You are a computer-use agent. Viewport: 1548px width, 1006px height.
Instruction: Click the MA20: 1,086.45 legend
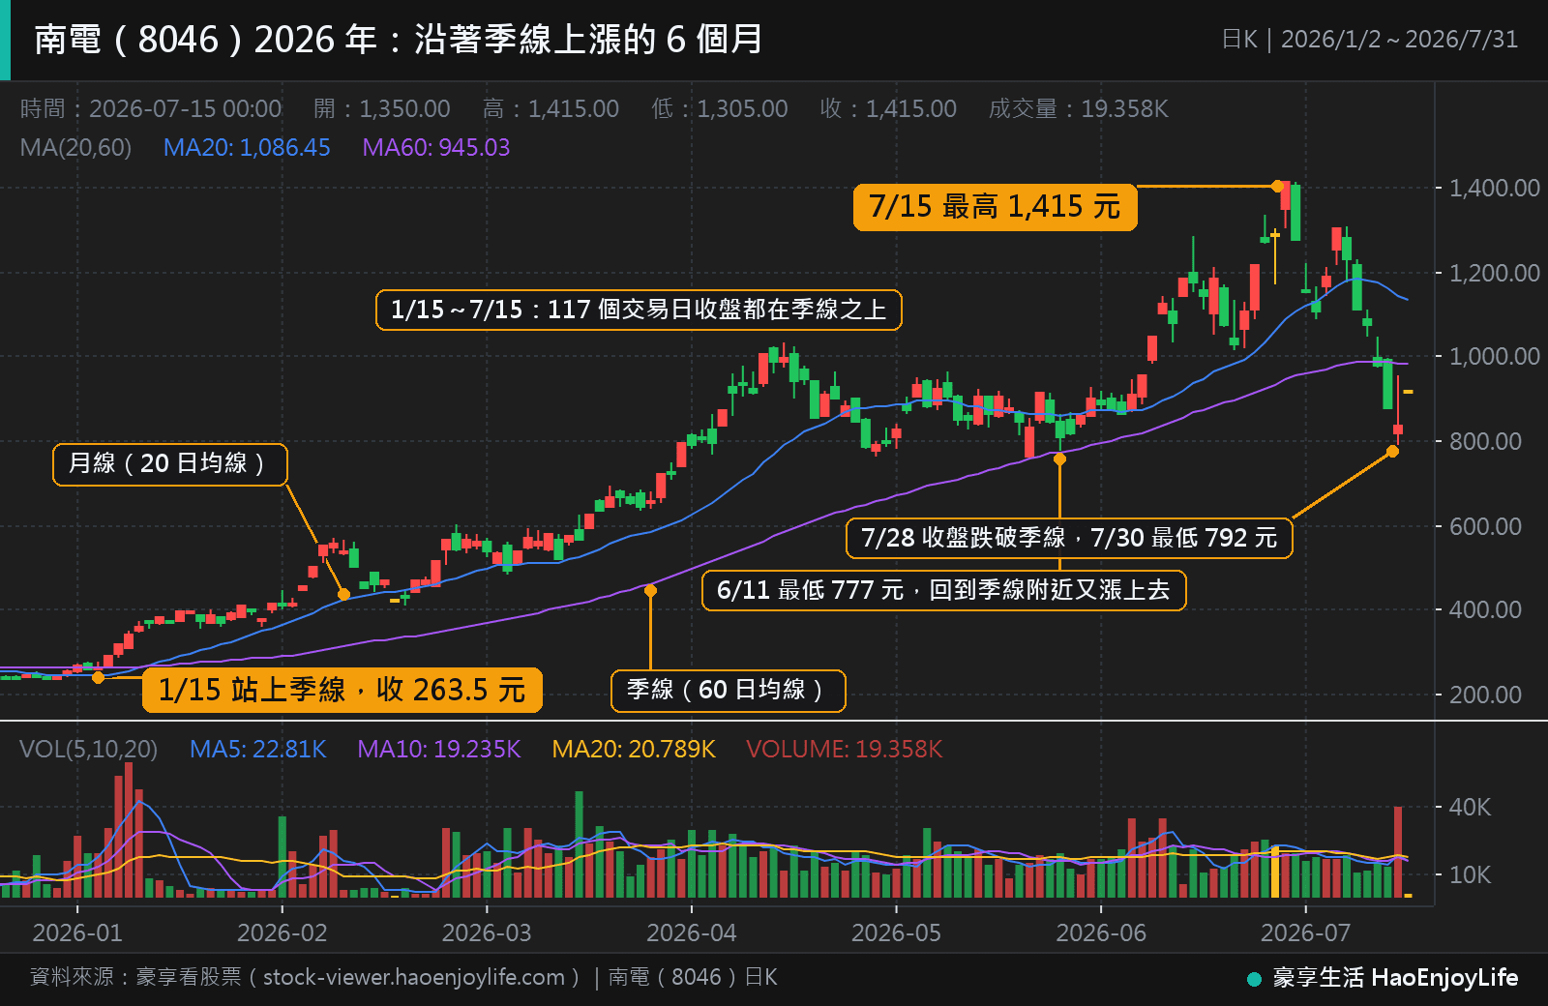tap(247, 147)
